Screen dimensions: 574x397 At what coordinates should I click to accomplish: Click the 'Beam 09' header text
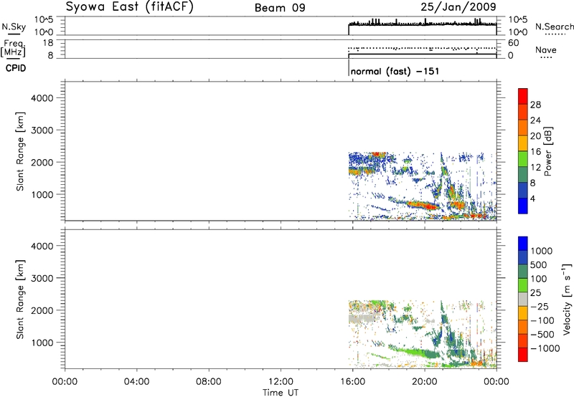point(280,8)
